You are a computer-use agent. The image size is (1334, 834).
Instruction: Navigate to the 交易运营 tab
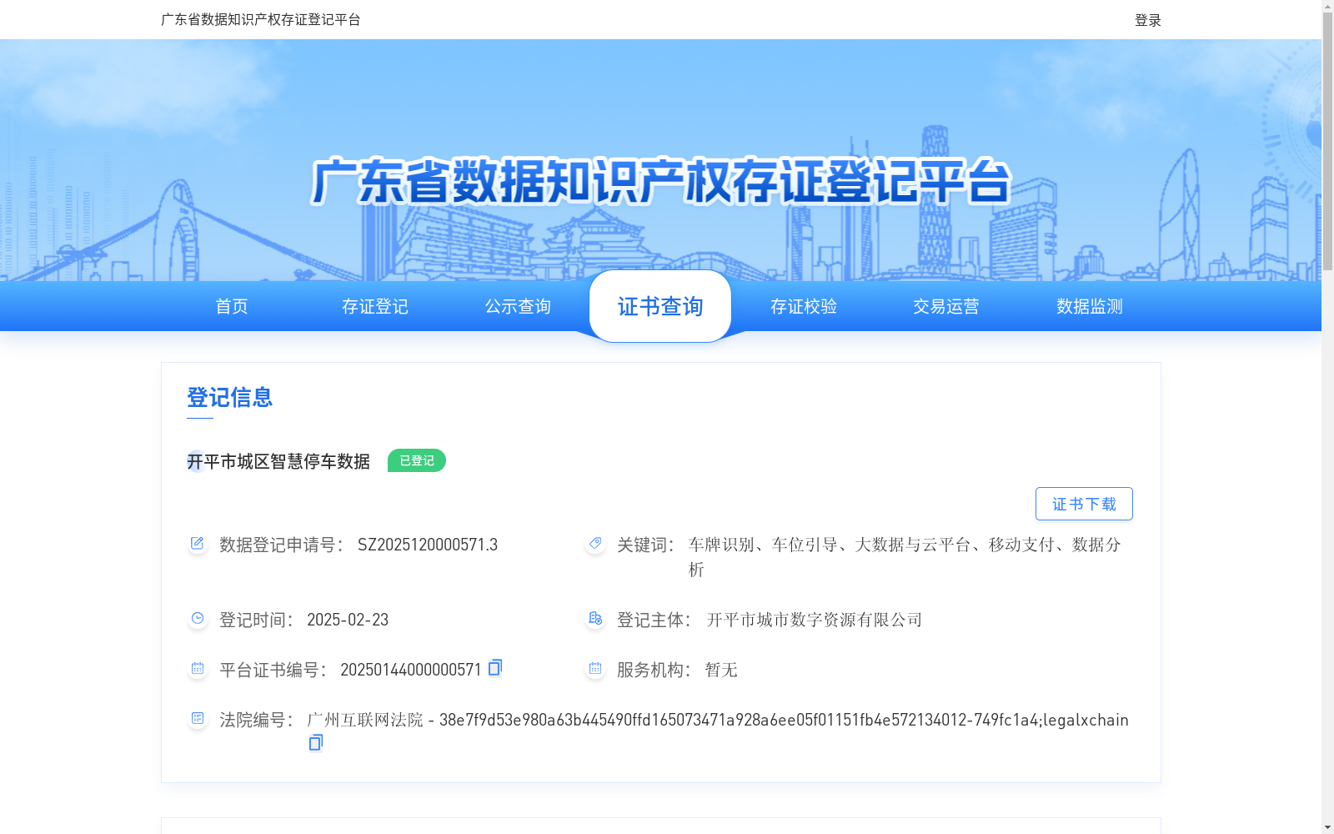pyautogui.click(x=946, y=306)
